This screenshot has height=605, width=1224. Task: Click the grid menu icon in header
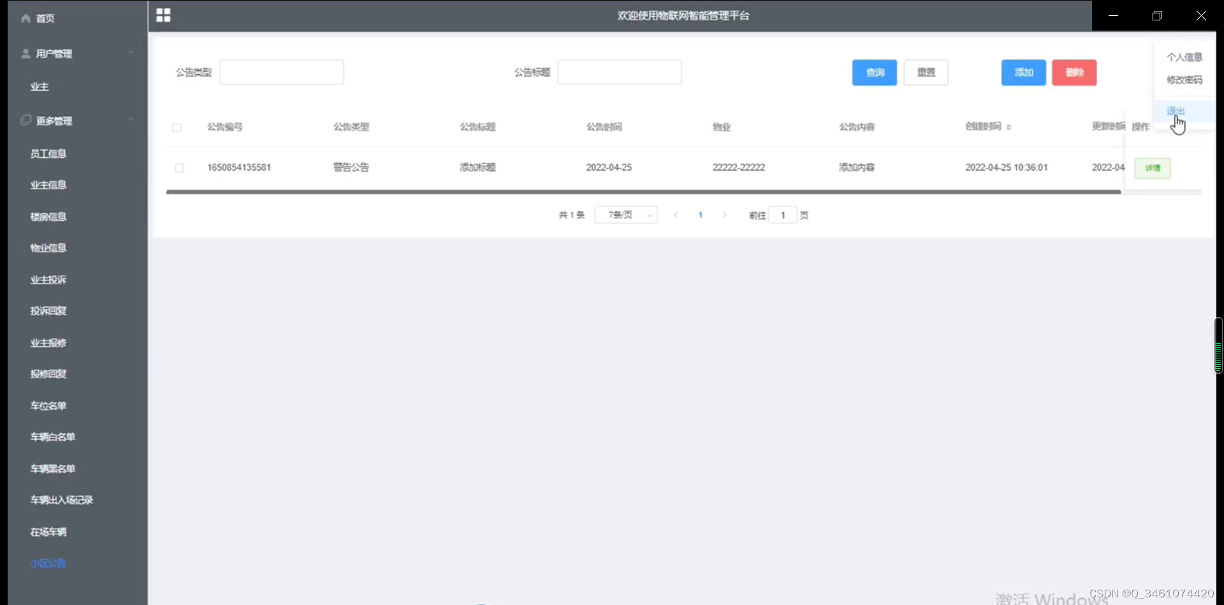(163, 15)
